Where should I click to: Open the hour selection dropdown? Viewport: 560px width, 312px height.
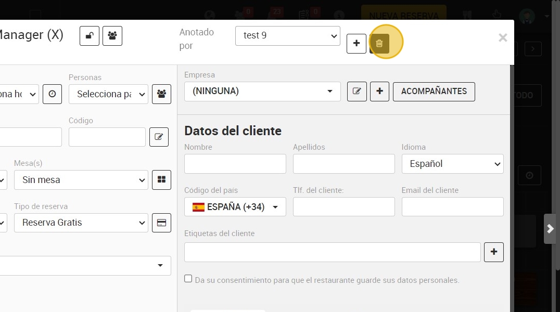click(19, 94)
